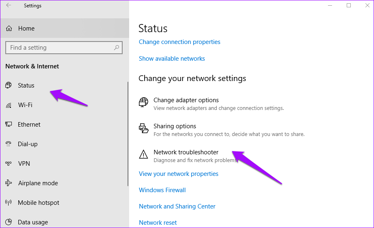Click the Wi-Fi signal icon
The image size is (374, 228).
point(9,105)
